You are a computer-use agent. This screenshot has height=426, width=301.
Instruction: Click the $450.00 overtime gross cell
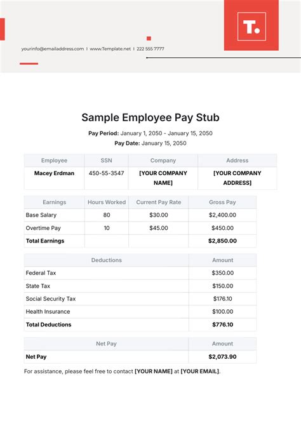222,228
